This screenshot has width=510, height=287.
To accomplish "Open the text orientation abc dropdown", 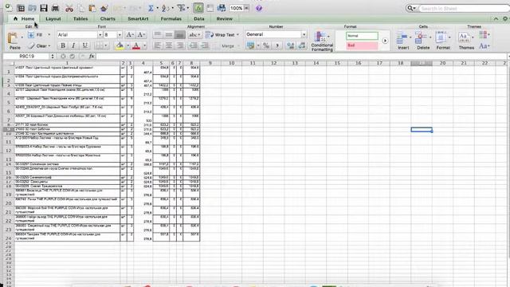I will click(x=194, y=34).
